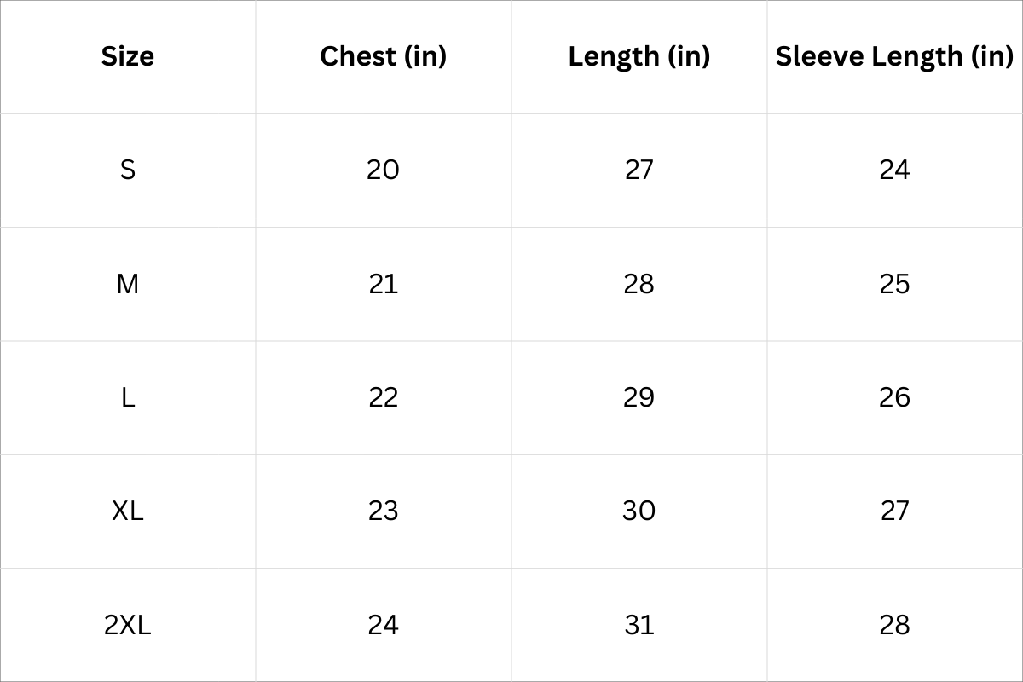The image size is (1023, 682).
Task: Select sleeve length 26 for size L
Action: coord(894,397)
